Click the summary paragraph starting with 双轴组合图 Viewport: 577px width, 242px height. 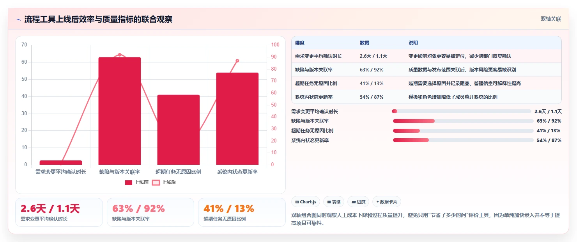coord(426,219)
